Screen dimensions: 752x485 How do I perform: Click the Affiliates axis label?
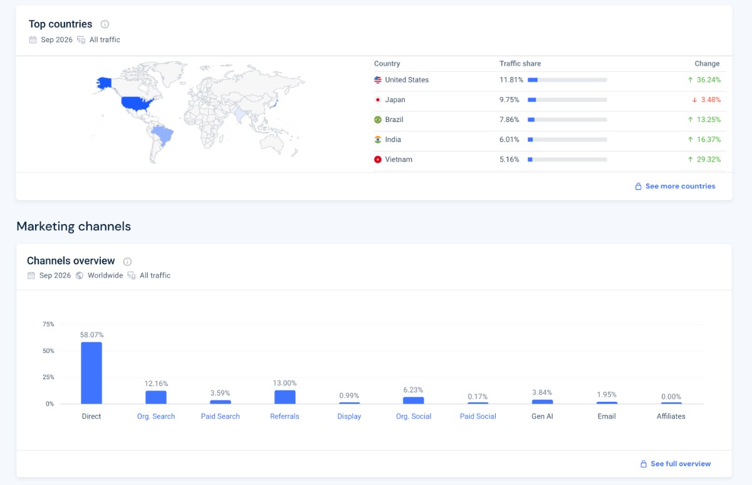pos(671,417)
